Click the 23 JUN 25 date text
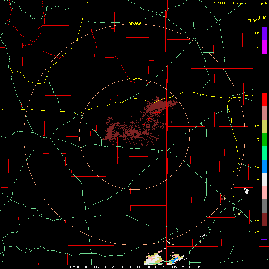269x269 pixels. click(174, 267)
